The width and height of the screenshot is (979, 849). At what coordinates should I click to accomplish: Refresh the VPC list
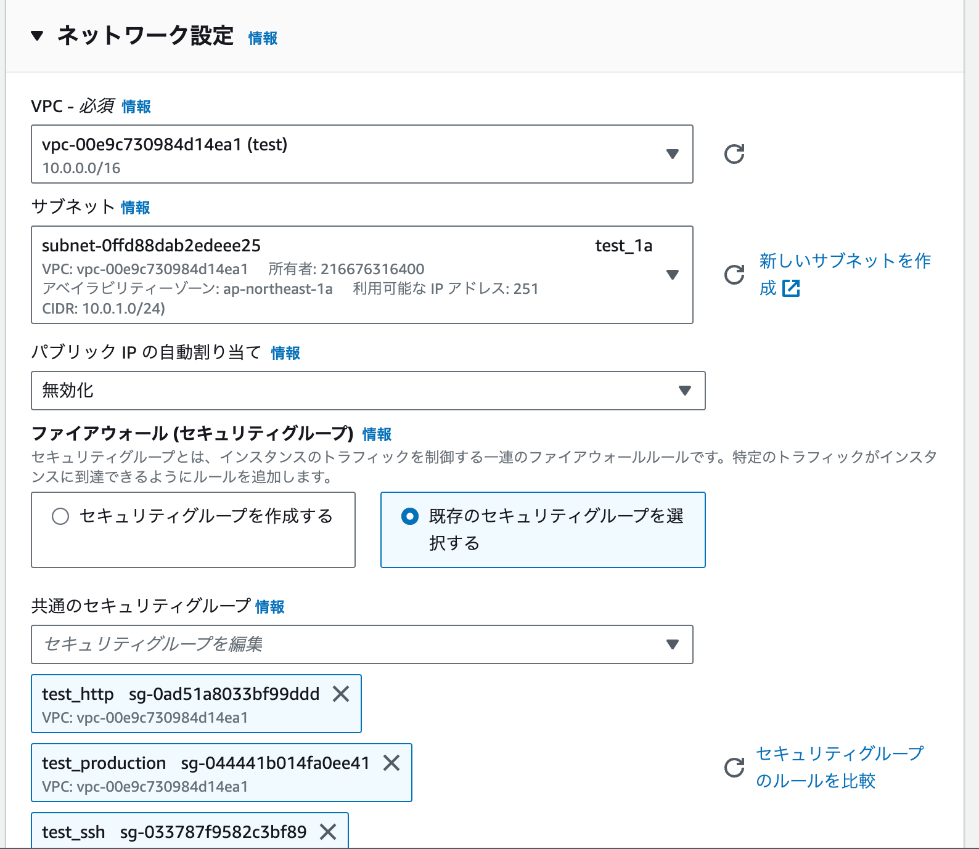click(x=734, y=154)
